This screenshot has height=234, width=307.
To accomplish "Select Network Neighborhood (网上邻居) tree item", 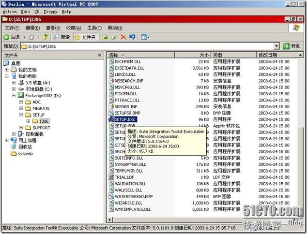I will tap(28, 140).
